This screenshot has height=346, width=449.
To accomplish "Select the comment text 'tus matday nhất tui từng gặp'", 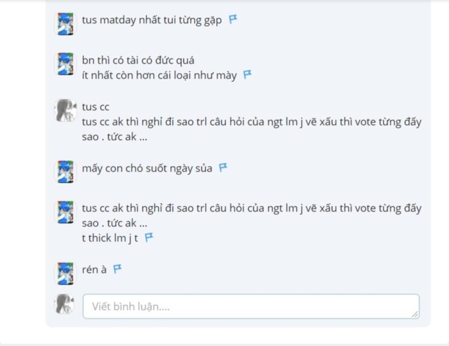I will tap(152, 20).
